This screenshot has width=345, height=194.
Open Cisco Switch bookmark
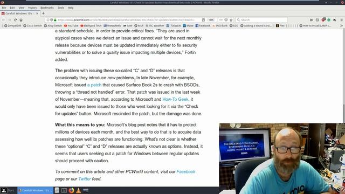point(32,26)
